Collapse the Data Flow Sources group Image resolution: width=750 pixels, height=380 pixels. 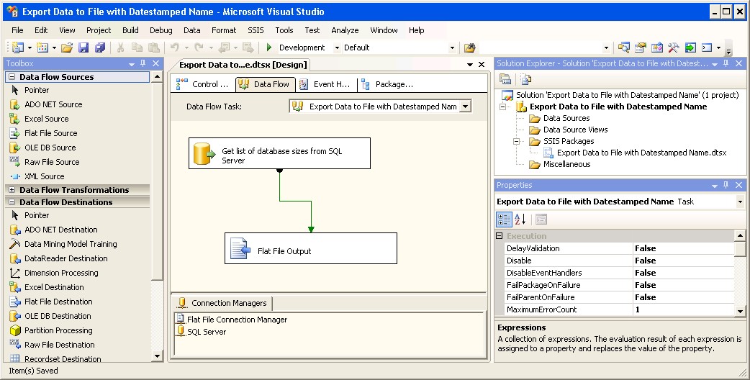12,77
